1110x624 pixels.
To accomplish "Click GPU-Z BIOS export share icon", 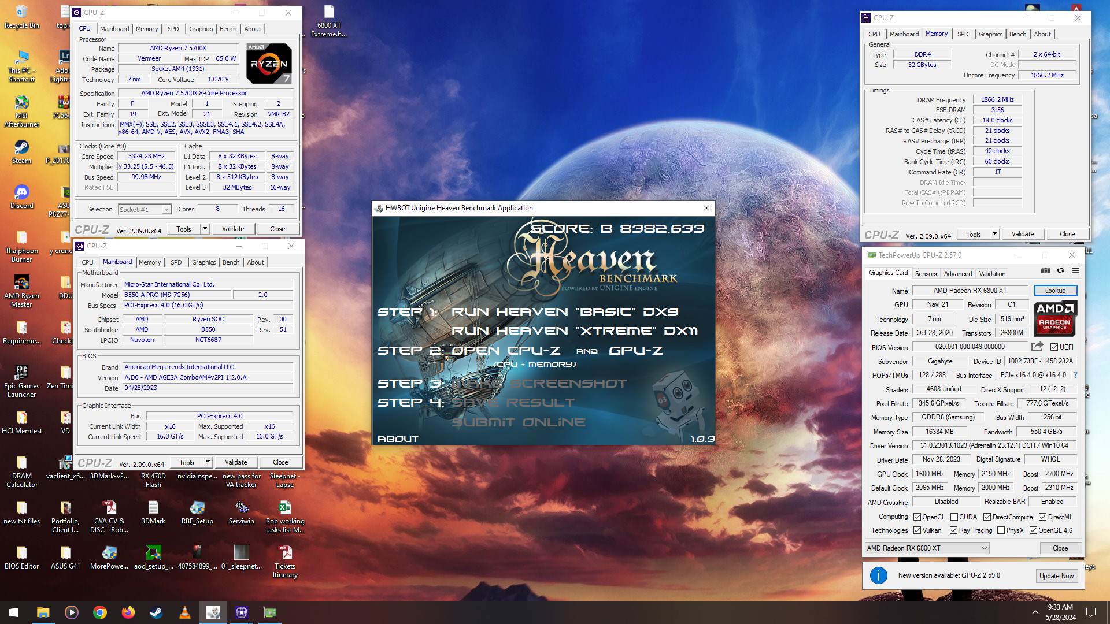I will point(1037,347).
